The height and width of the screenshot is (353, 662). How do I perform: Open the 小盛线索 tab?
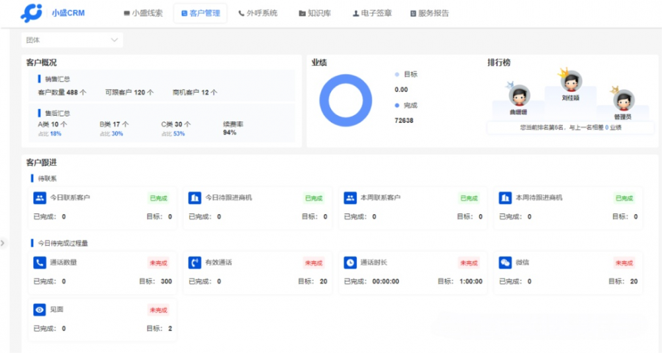click(143, 13)
